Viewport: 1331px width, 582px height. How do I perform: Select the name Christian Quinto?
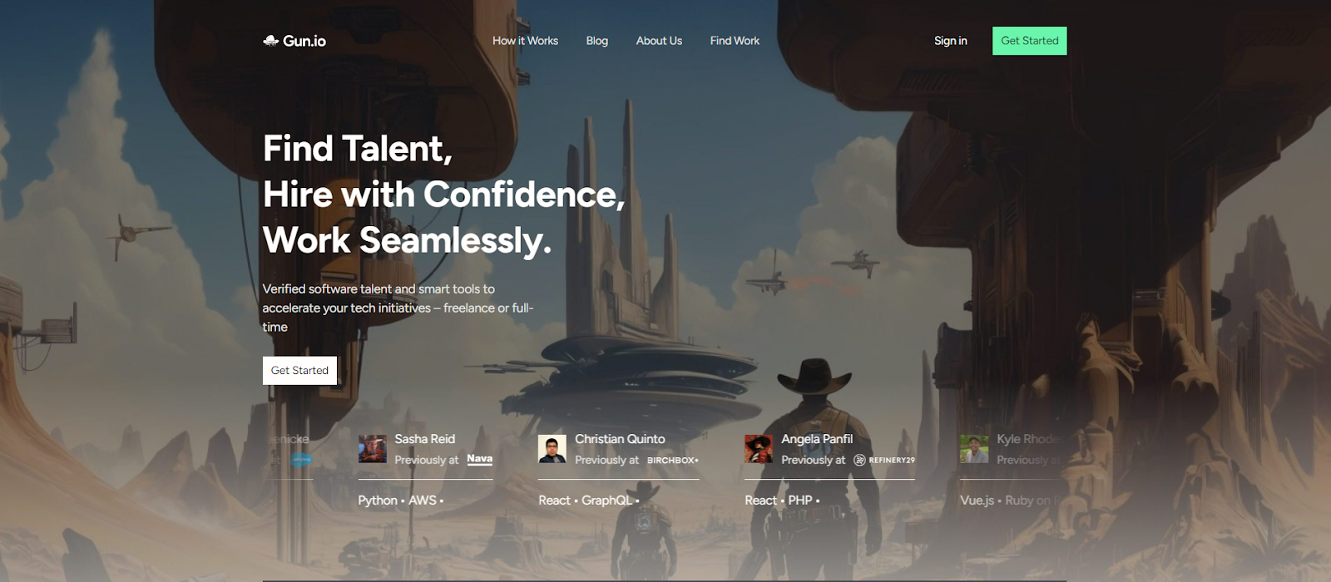click(x=620, y=439)
